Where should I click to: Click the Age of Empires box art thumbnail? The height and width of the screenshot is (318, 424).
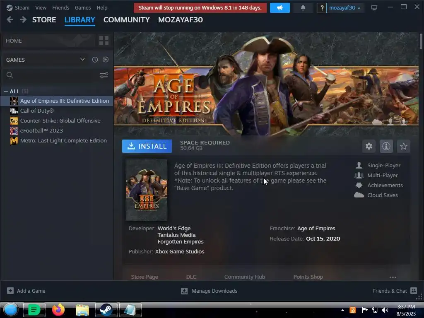pyautogui.click(x=147, y=190)
